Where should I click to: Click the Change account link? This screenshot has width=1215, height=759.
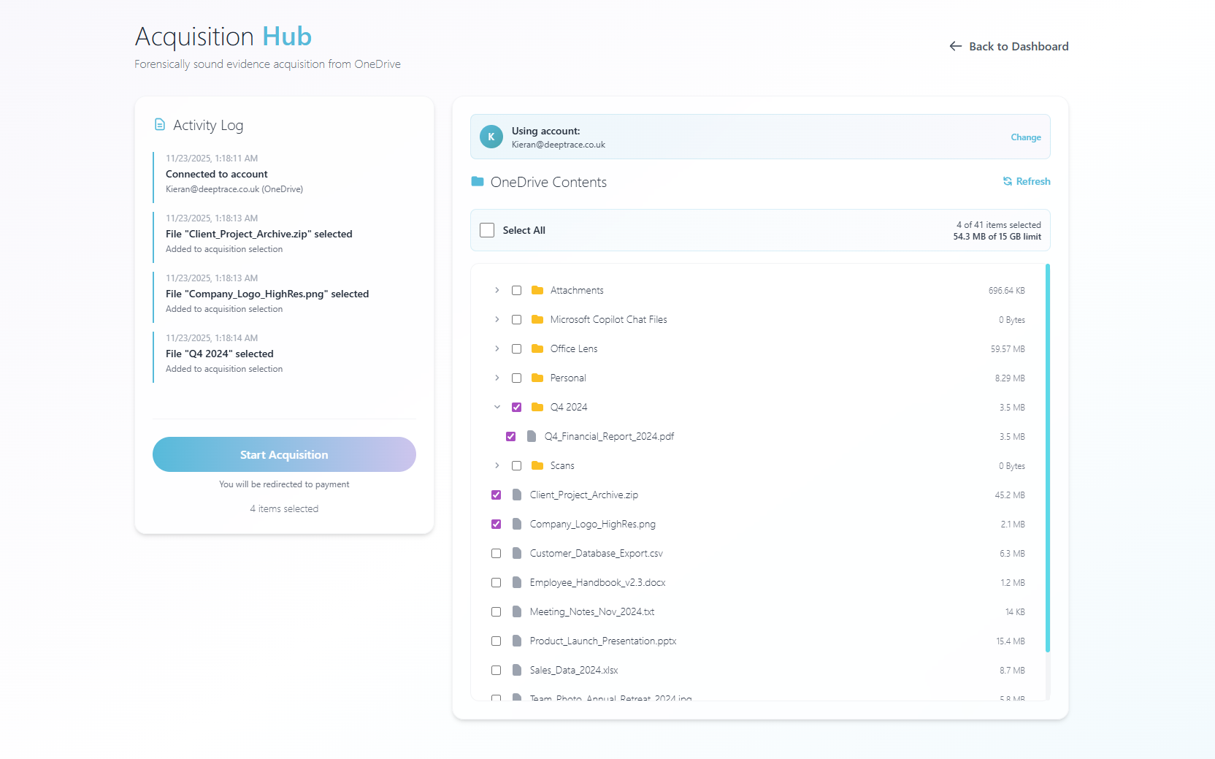click(x=1025, y=137)
